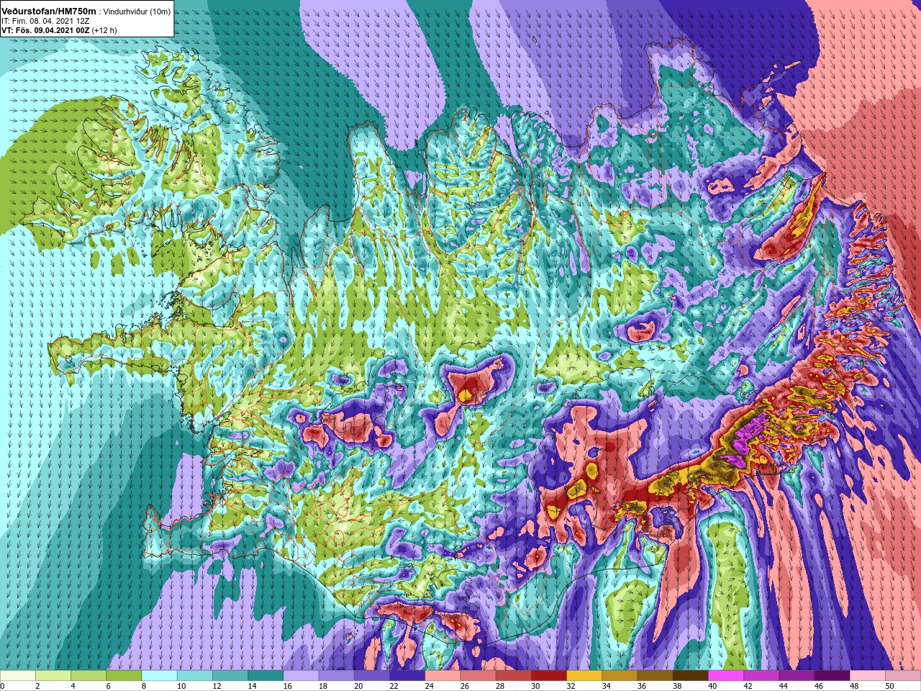Click the legend number 8
Image resolution: width=921 pixels, height=691 pixels.
144,686
